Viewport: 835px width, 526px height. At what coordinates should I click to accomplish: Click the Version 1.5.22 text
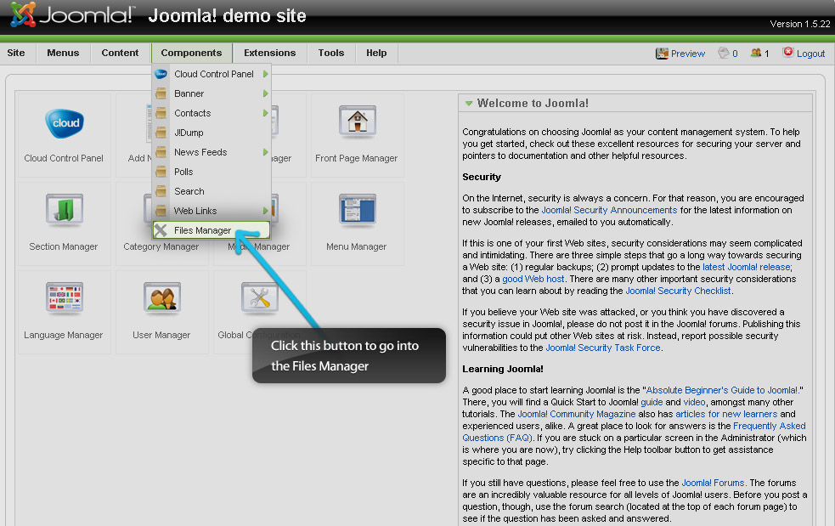[800, 24]
